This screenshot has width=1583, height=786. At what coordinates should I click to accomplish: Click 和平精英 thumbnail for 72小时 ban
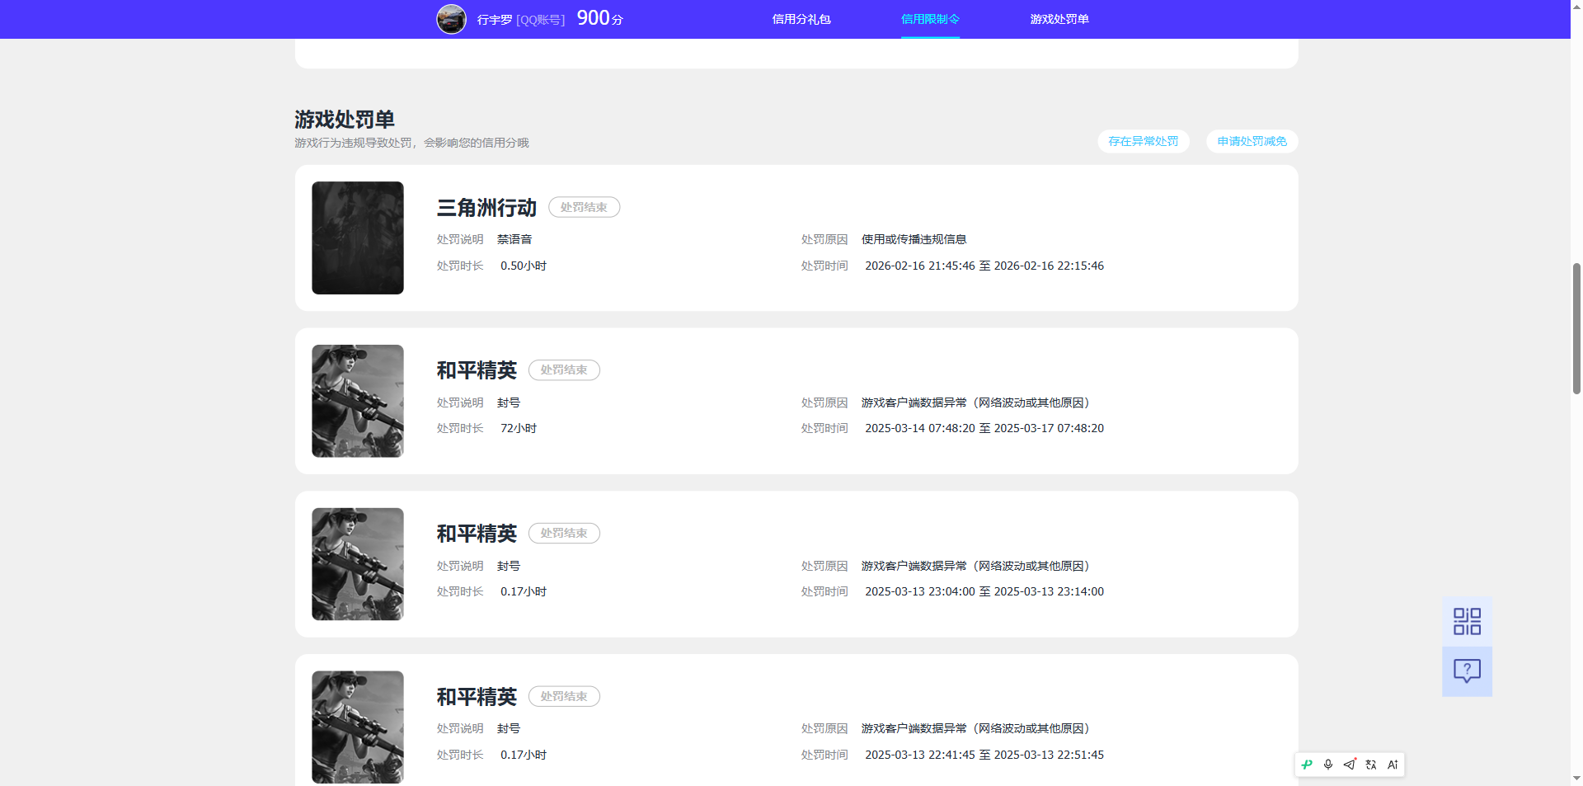[358, 401]
